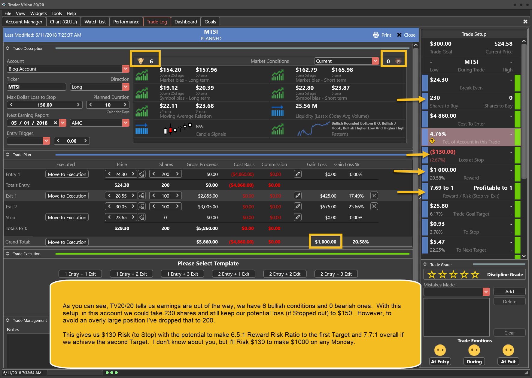
Task: Open the Market Conditions Current dropdown
Action: [375, 61]
